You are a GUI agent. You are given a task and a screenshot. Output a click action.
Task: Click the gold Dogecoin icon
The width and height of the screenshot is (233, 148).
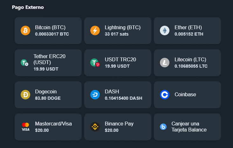(x=25, y=95)
